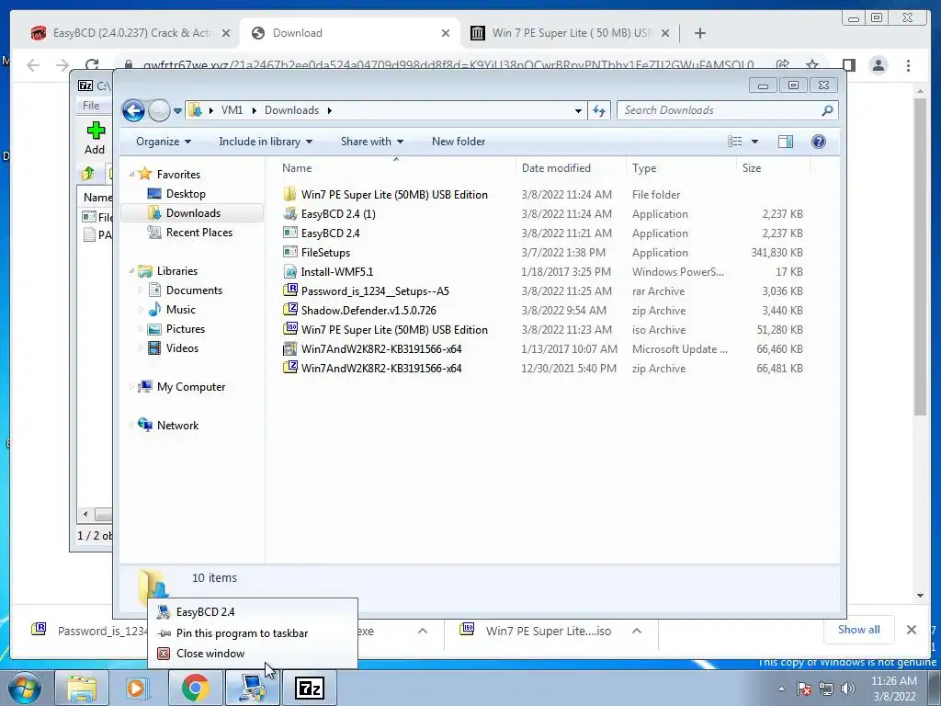Viewport: 941px width, 706px height.
Task: Sort by the Date modified column
Action: click(x=556, y=169)
